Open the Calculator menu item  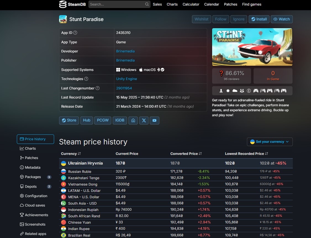[x=191, y=4]
